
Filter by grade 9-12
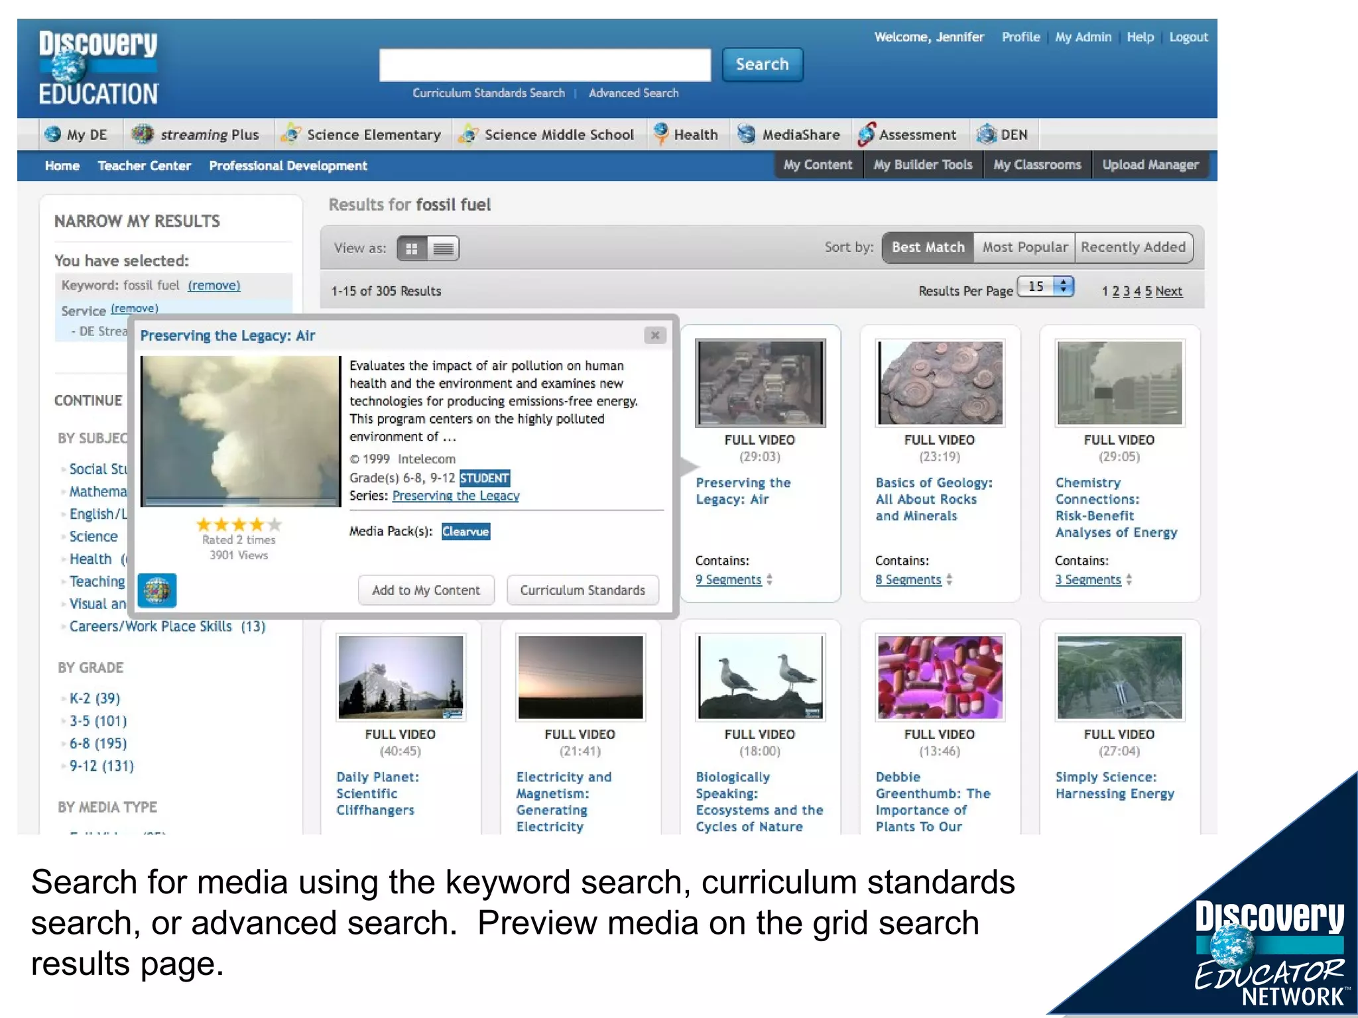tap(101, 766)
